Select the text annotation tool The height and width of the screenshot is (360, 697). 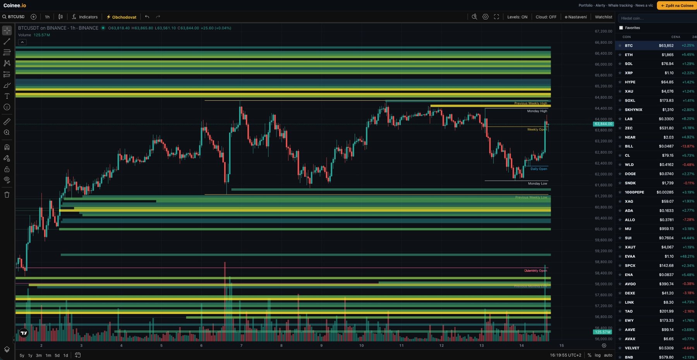pyautogui.click(x=7, y=96)
